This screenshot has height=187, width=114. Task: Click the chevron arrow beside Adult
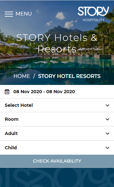107,133
